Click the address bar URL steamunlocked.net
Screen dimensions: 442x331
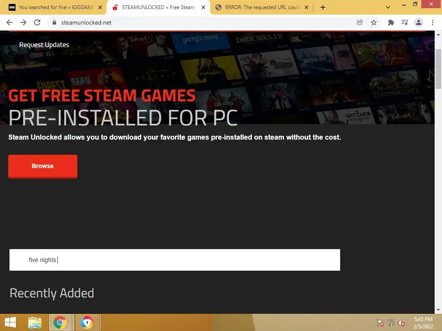click(x=86, y=22)
